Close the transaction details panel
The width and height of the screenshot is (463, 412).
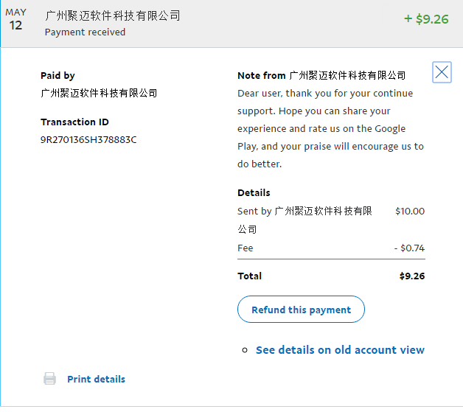click(442, 72)
